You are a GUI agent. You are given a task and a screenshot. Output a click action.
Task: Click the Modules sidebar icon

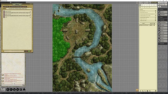point(159,15)
